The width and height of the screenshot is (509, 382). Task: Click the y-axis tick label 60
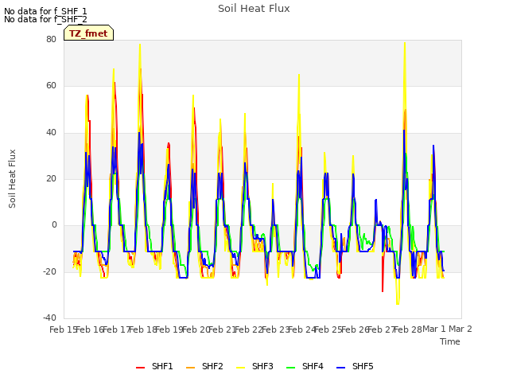pyautogui.click(x=51, y=86)
